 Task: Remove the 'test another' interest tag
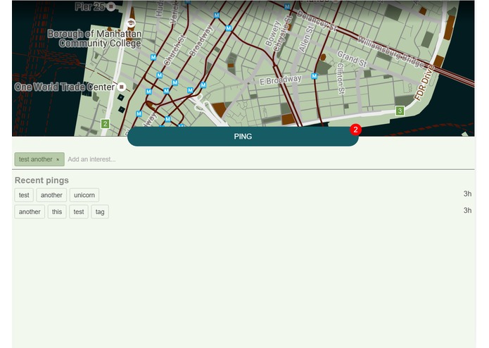point(58,159)
